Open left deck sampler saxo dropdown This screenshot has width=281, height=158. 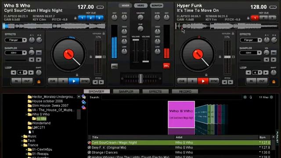point(25,53)
